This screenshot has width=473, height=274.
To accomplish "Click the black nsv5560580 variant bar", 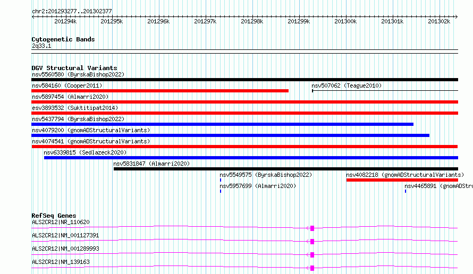I will click(x=244, y=80).
